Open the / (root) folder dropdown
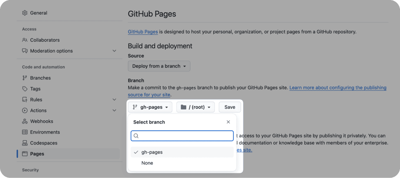The height and width of the screenshot is (178, 400). tap(195, 107)
